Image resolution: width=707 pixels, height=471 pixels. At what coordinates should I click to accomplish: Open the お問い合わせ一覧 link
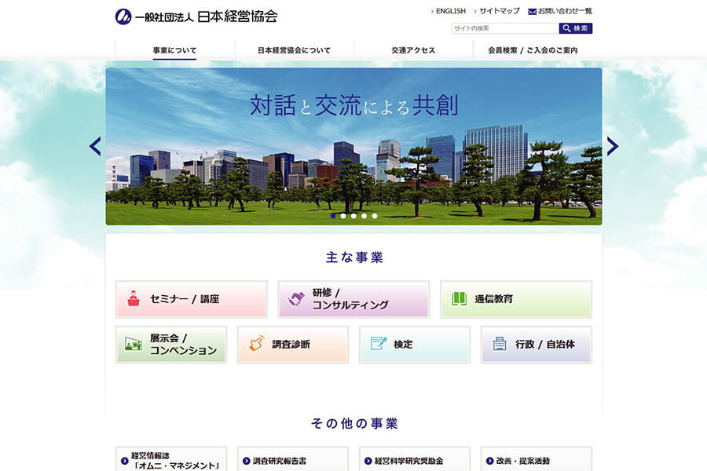point(565,11)
